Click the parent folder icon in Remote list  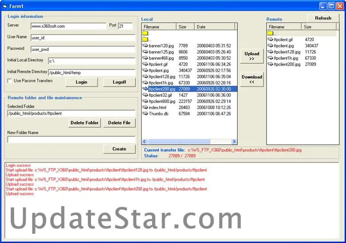coord(270,33)
